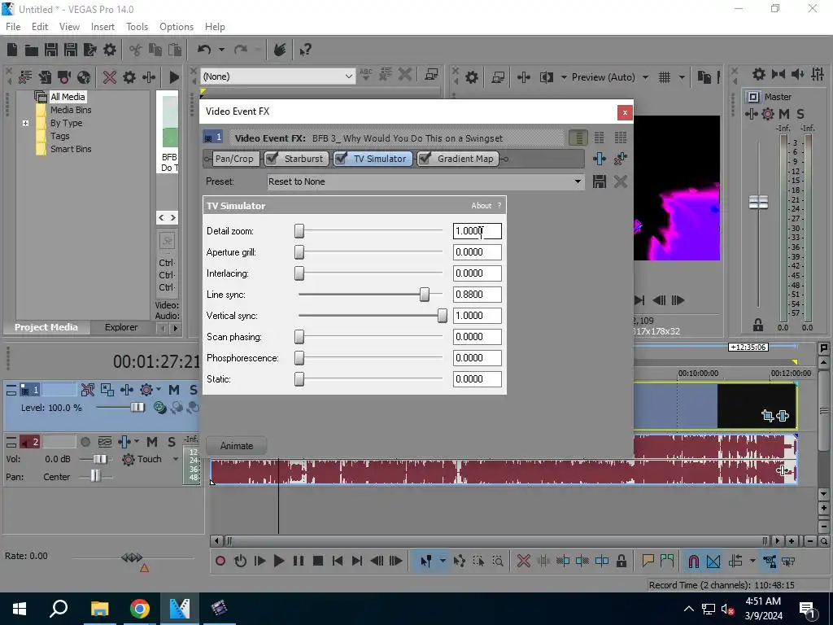Click the Animate button
Screen dimensions: 833x625
click(237, 446)
